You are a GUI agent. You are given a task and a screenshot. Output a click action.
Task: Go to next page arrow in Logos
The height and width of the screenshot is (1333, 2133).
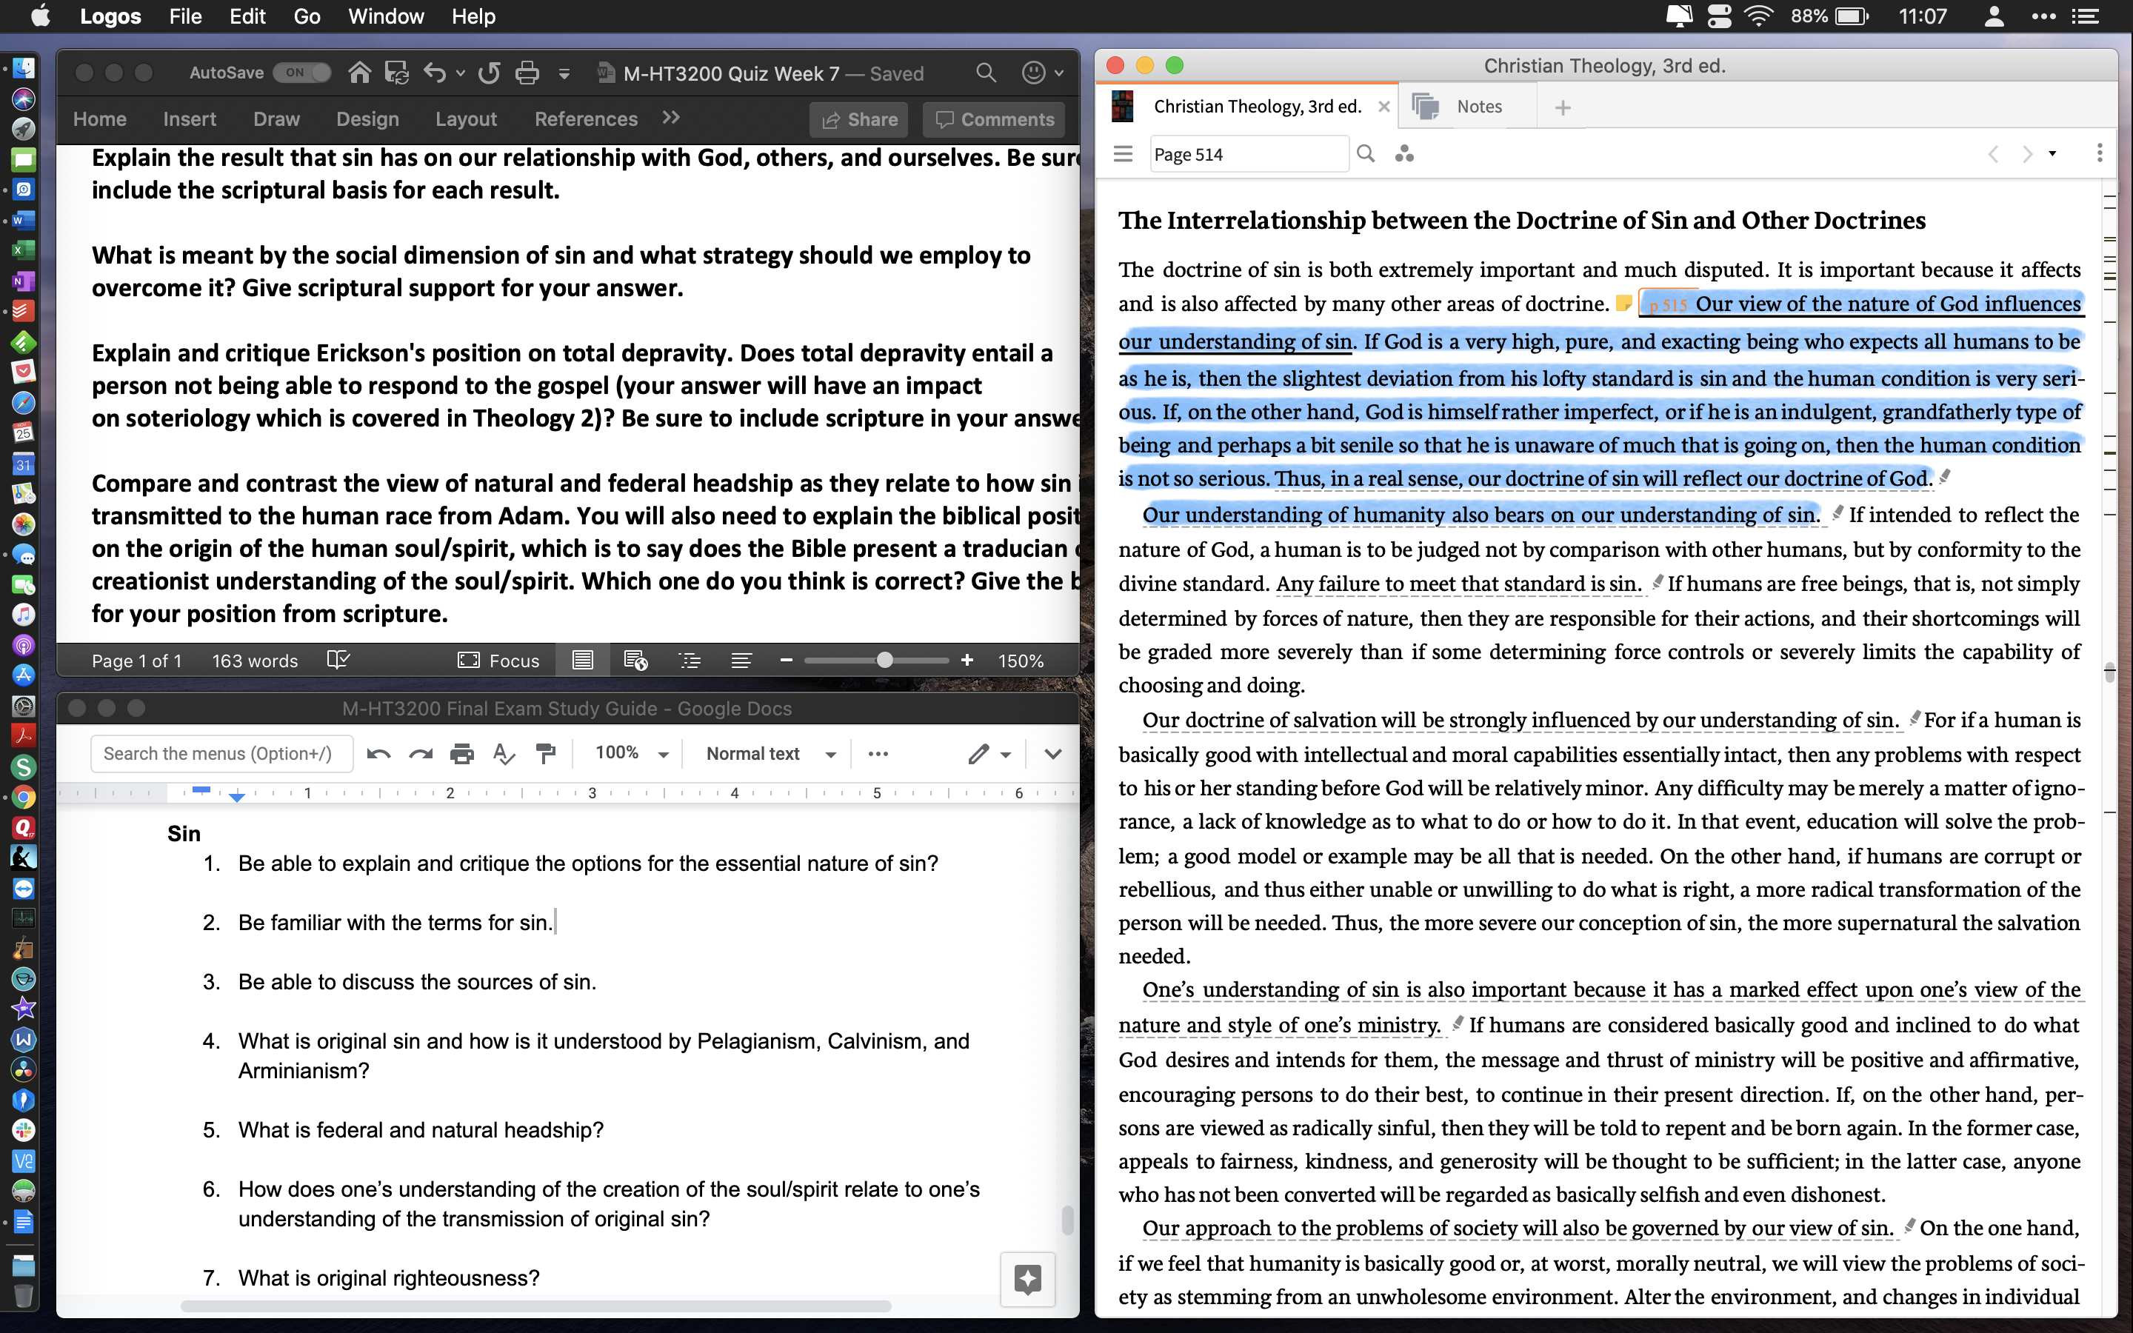(x=2027, y=154)
